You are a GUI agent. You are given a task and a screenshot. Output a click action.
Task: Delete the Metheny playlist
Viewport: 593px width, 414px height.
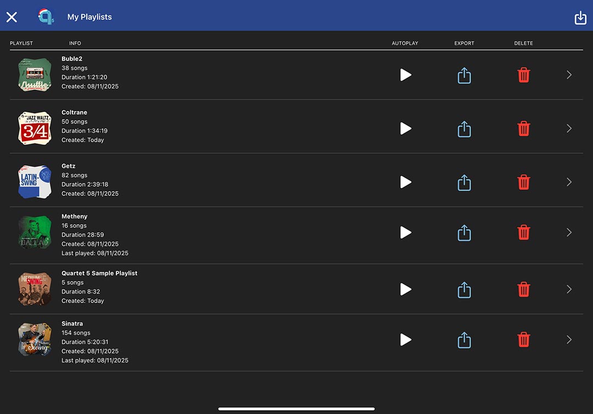coord(523,232)
